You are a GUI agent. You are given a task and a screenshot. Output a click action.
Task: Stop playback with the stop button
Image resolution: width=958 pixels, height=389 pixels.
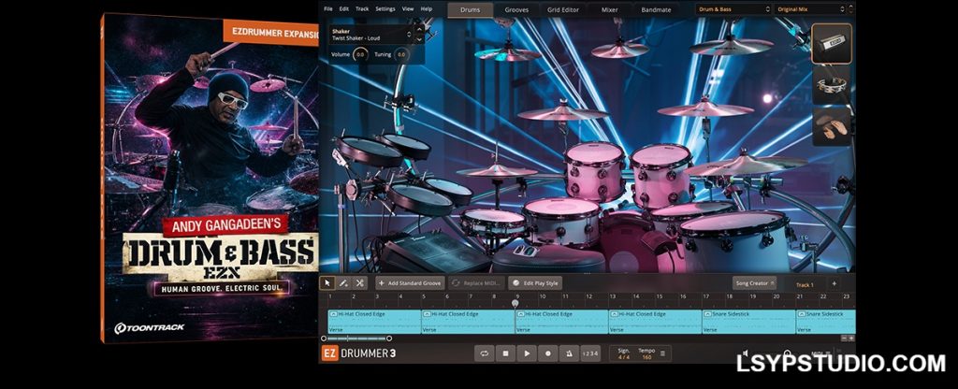(x=505, y=353)
